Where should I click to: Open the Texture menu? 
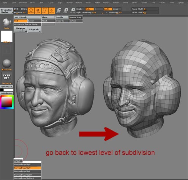pos(144,3)
